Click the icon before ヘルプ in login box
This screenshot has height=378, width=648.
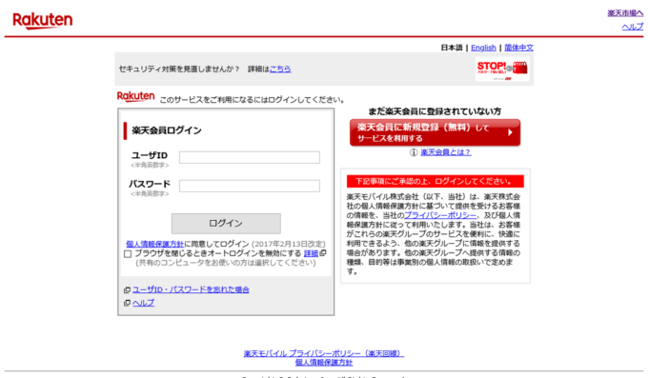pyautogui.click(x=128, y=303)
